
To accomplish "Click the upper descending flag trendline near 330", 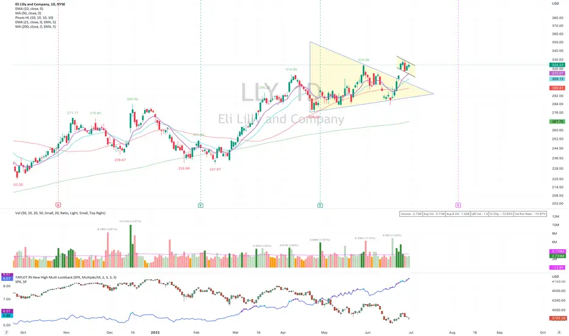I will tap(406, 60).
